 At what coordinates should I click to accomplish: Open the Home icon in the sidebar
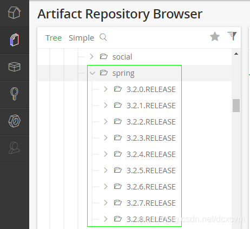coord(14,12)
